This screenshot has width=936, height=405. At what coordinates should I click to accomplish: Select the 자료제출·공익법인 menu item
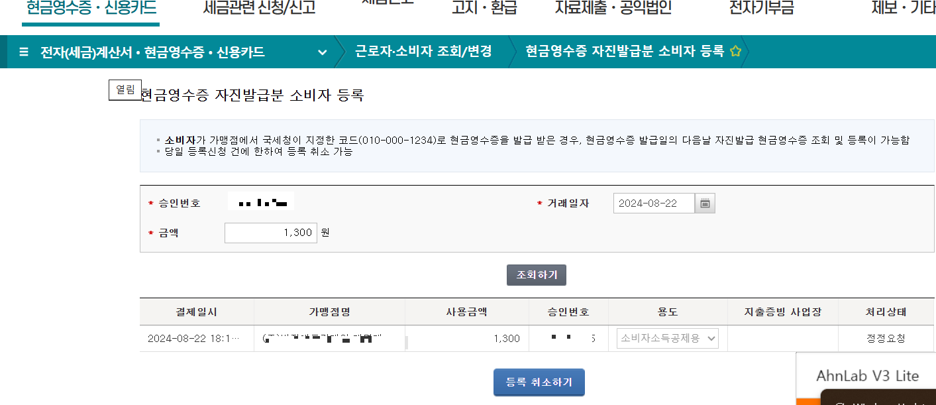tap(611, 7)
